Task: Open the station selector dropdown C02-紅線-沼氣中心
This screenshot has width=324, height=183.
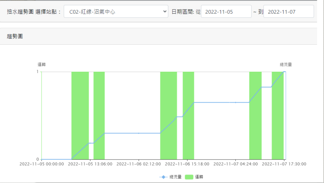Action: coord(116,12)
